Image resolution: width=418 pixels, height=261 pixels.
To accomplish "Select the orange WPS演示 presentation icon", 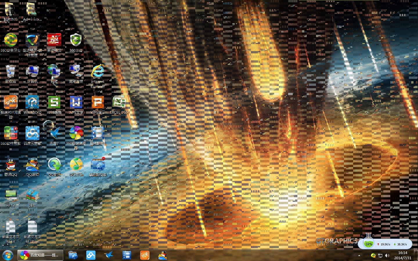I will [x=98, y=105].
